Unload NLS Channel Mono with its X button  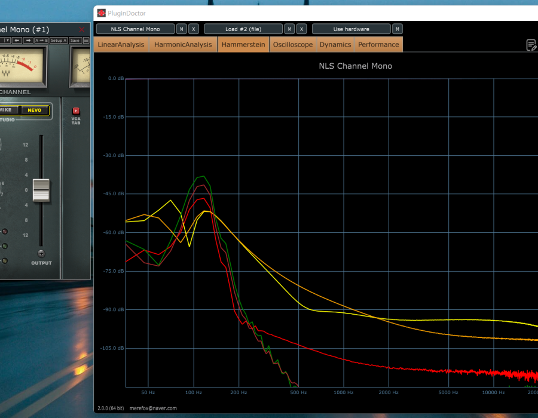point(194,29)
